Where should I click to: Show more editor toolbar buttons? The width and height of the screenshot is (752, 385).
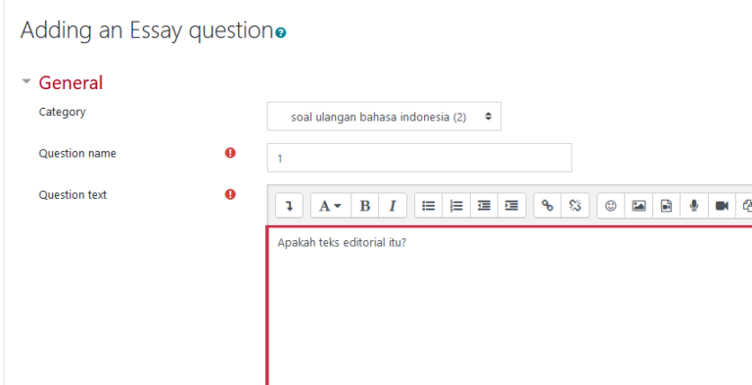(x=289, y=206)
